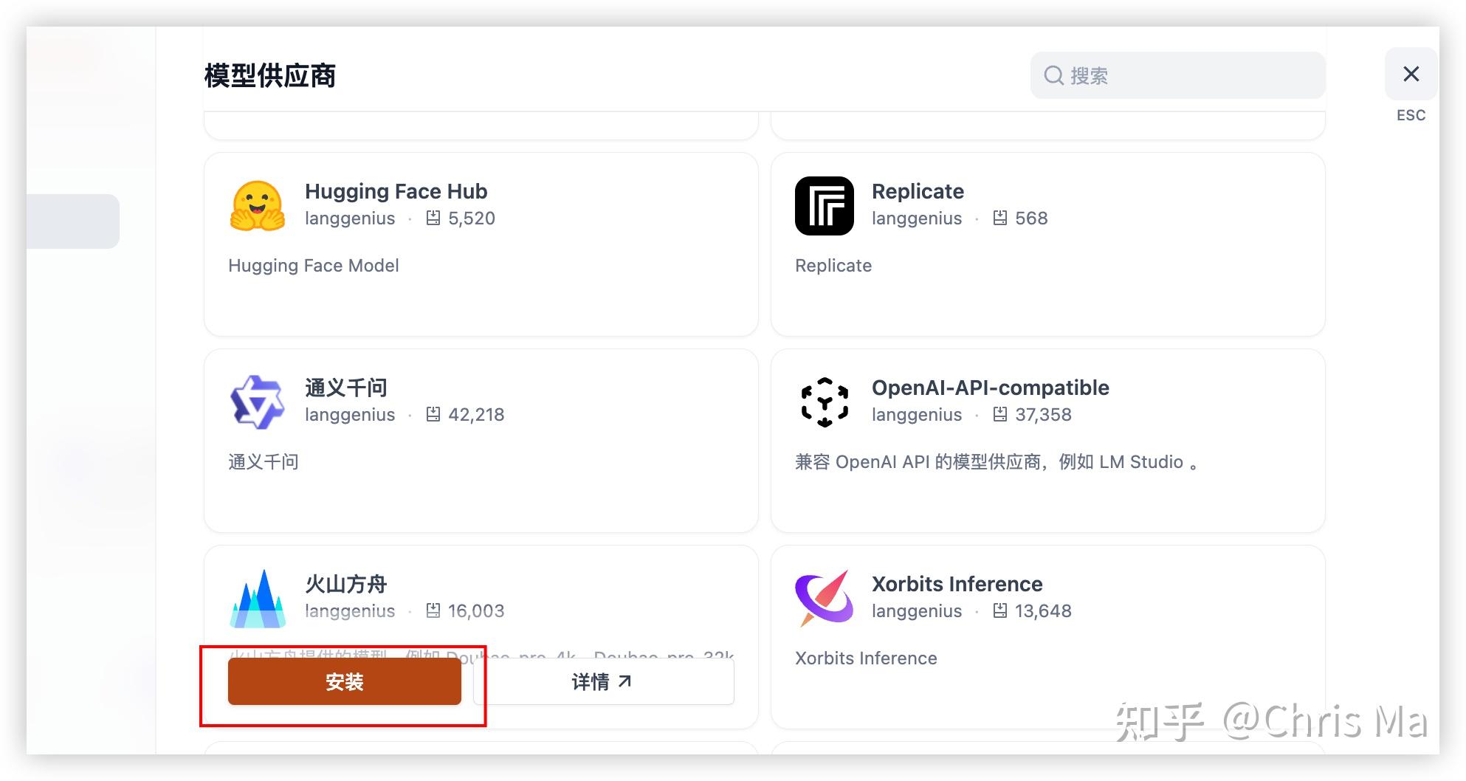Screen dimensions: 1466x781
Task: Close the 模型供应商 dialog with the X button
Action: point(1411,74)
